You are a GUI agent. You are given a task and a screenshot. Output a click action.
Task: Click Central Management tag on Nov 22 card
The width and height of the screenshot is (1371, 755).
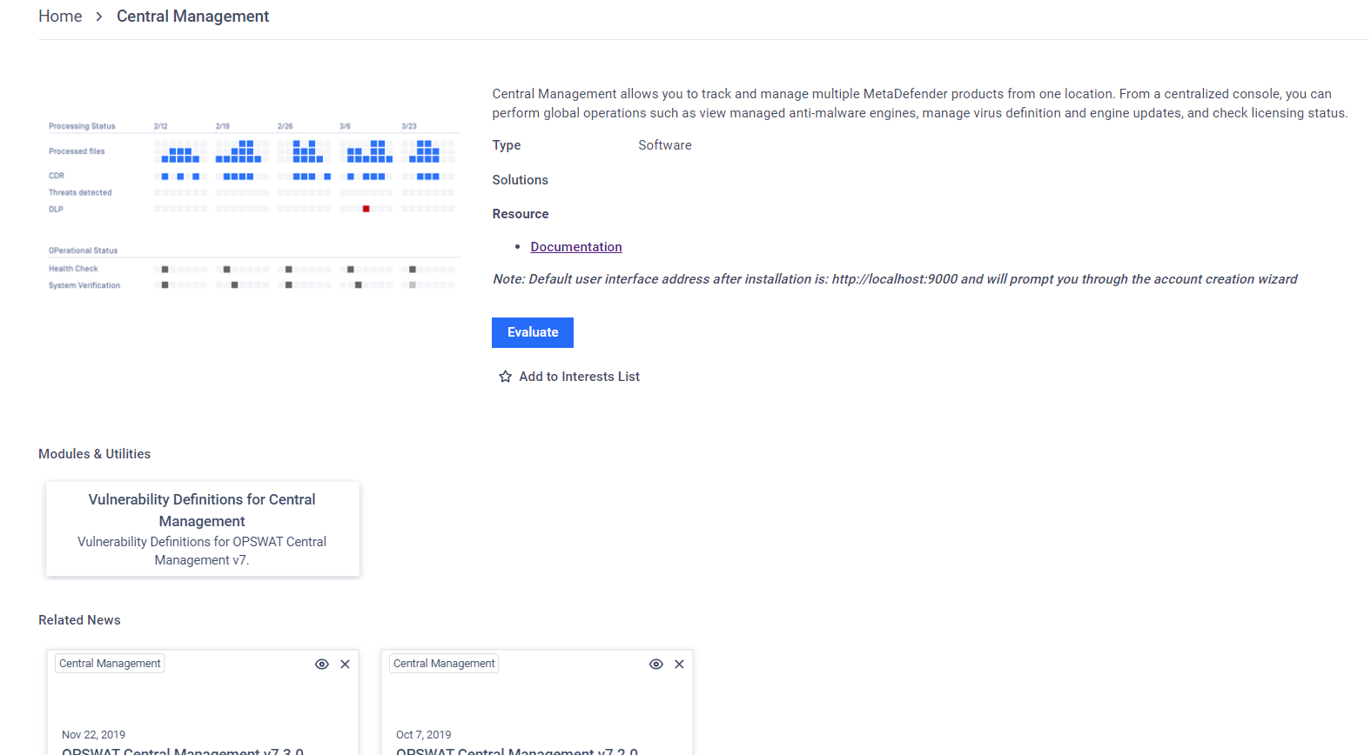point(110,664)
